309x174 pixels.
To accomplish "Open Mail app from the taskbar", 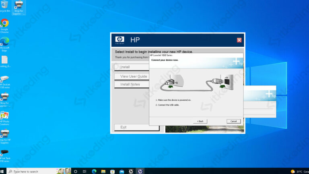I will click(122, 172).
